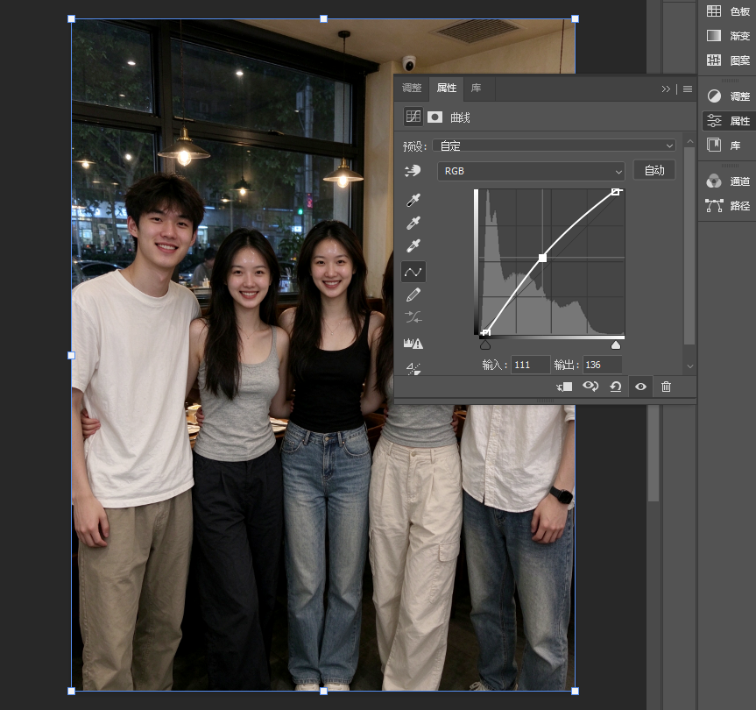Click the 输出 output value field

(602, 365)
